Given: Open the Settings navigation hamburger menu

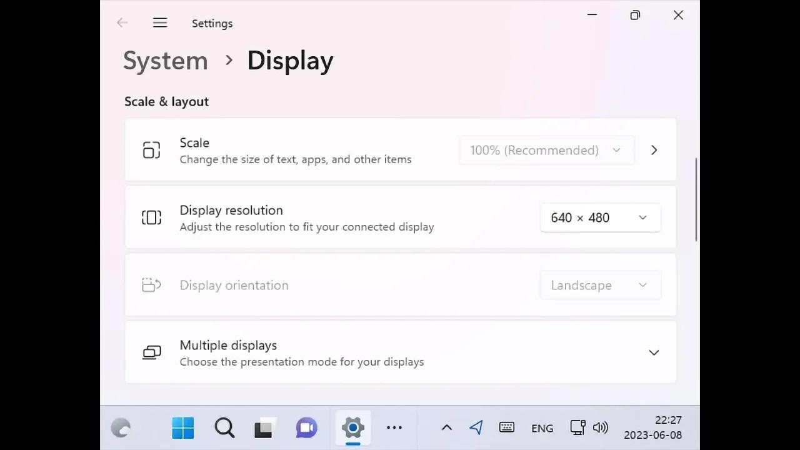Looking at the screenshot, I should click(x=160, y=22).
